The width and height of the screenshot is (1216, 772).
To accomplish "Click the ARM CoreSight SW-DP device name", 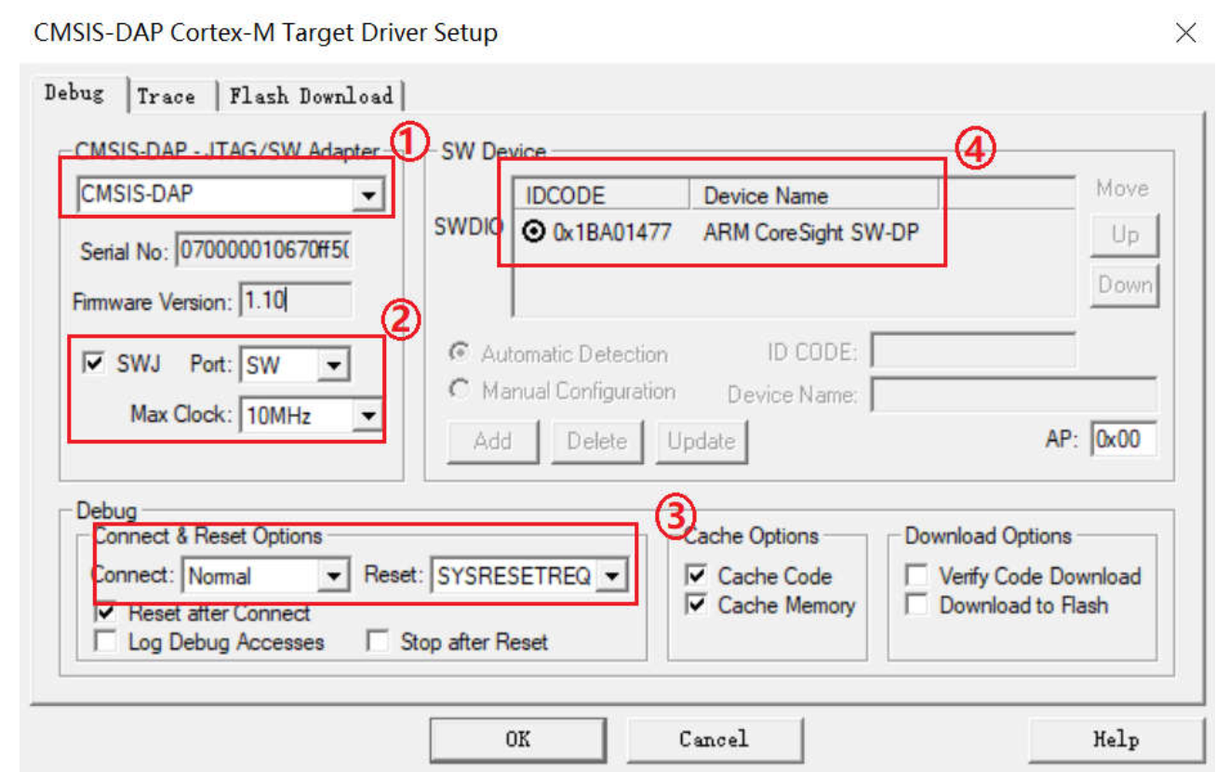I will 810,233.
